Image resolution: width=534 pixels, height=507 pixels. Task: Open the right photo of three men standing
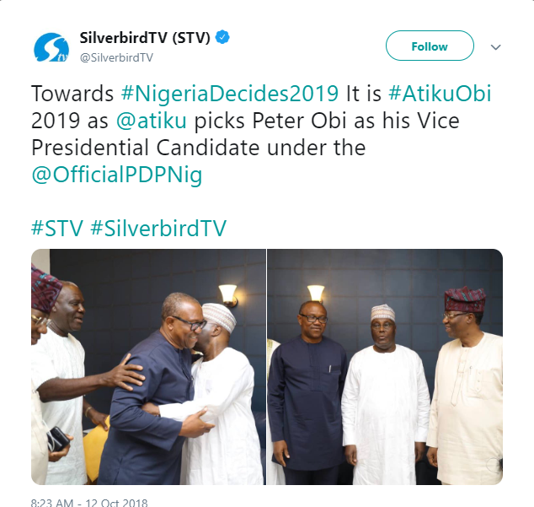pos(385,366)
